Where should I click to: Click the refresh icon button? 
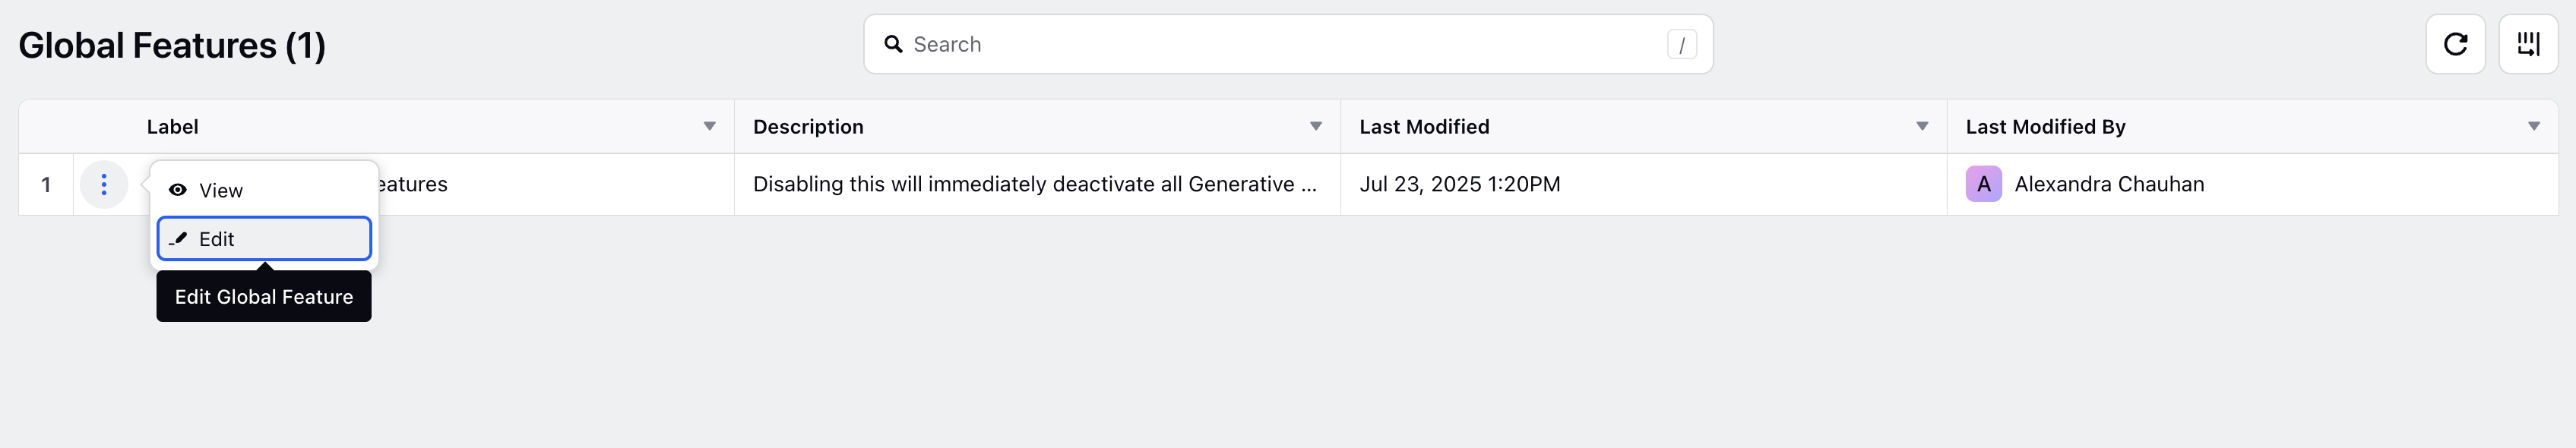click(2455, 44)
